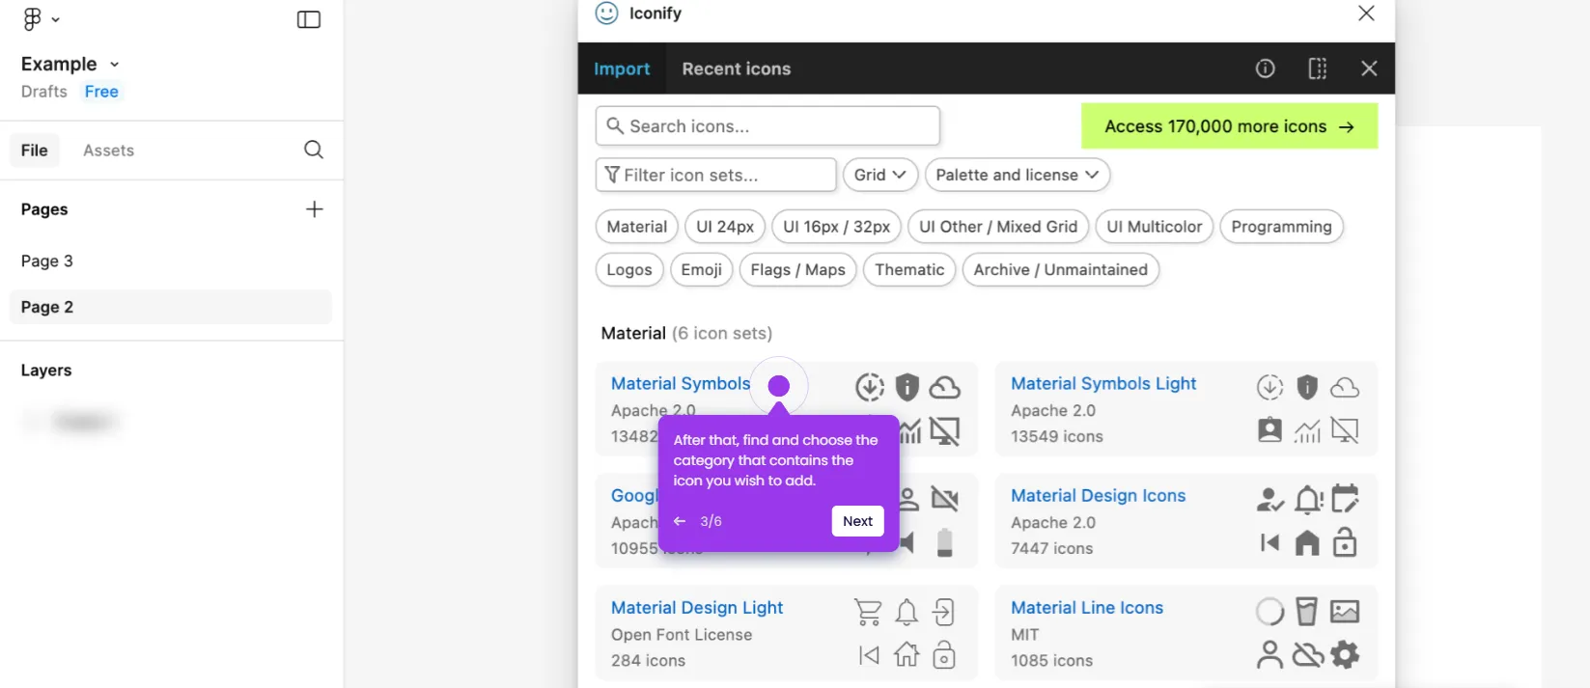Click the Search icons input field
The image size is (1590, 688).
point(768,126)
